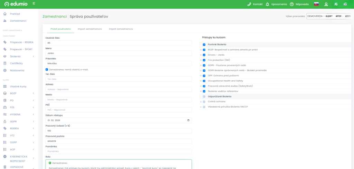Select the Zamestnanec role radio button
Image resolution: width=354 pixels, height=169 pixels.
(x=49, y=162)
